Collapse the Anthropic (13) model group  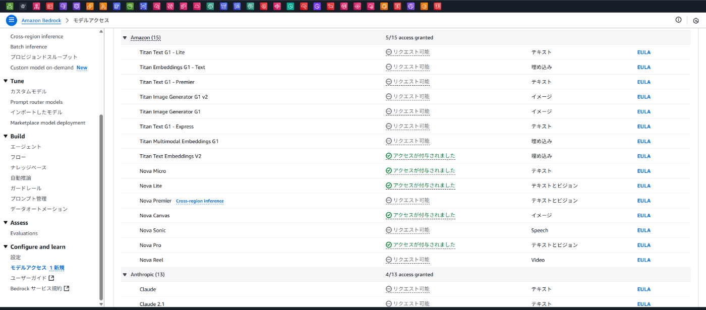125,275
